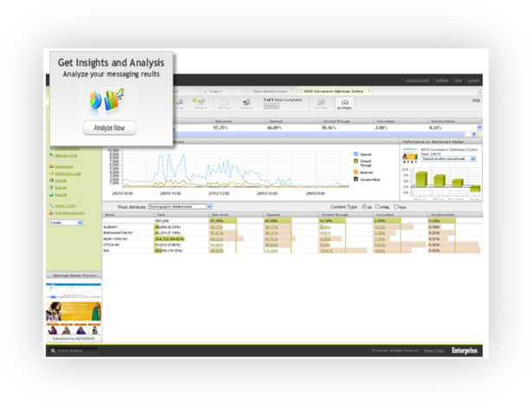This screenshot has height=408, width=532.
Task: Select the HTML content type radio button
Action: 378,207
